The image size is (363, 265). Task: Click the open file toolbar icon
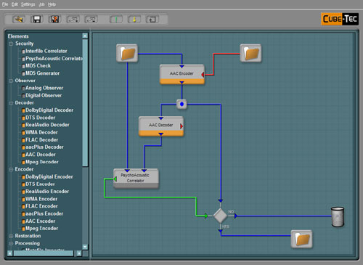pos(19,19)
